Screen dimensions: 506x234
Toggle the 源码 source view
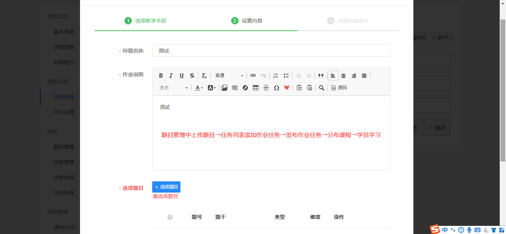tap(339, 88)
